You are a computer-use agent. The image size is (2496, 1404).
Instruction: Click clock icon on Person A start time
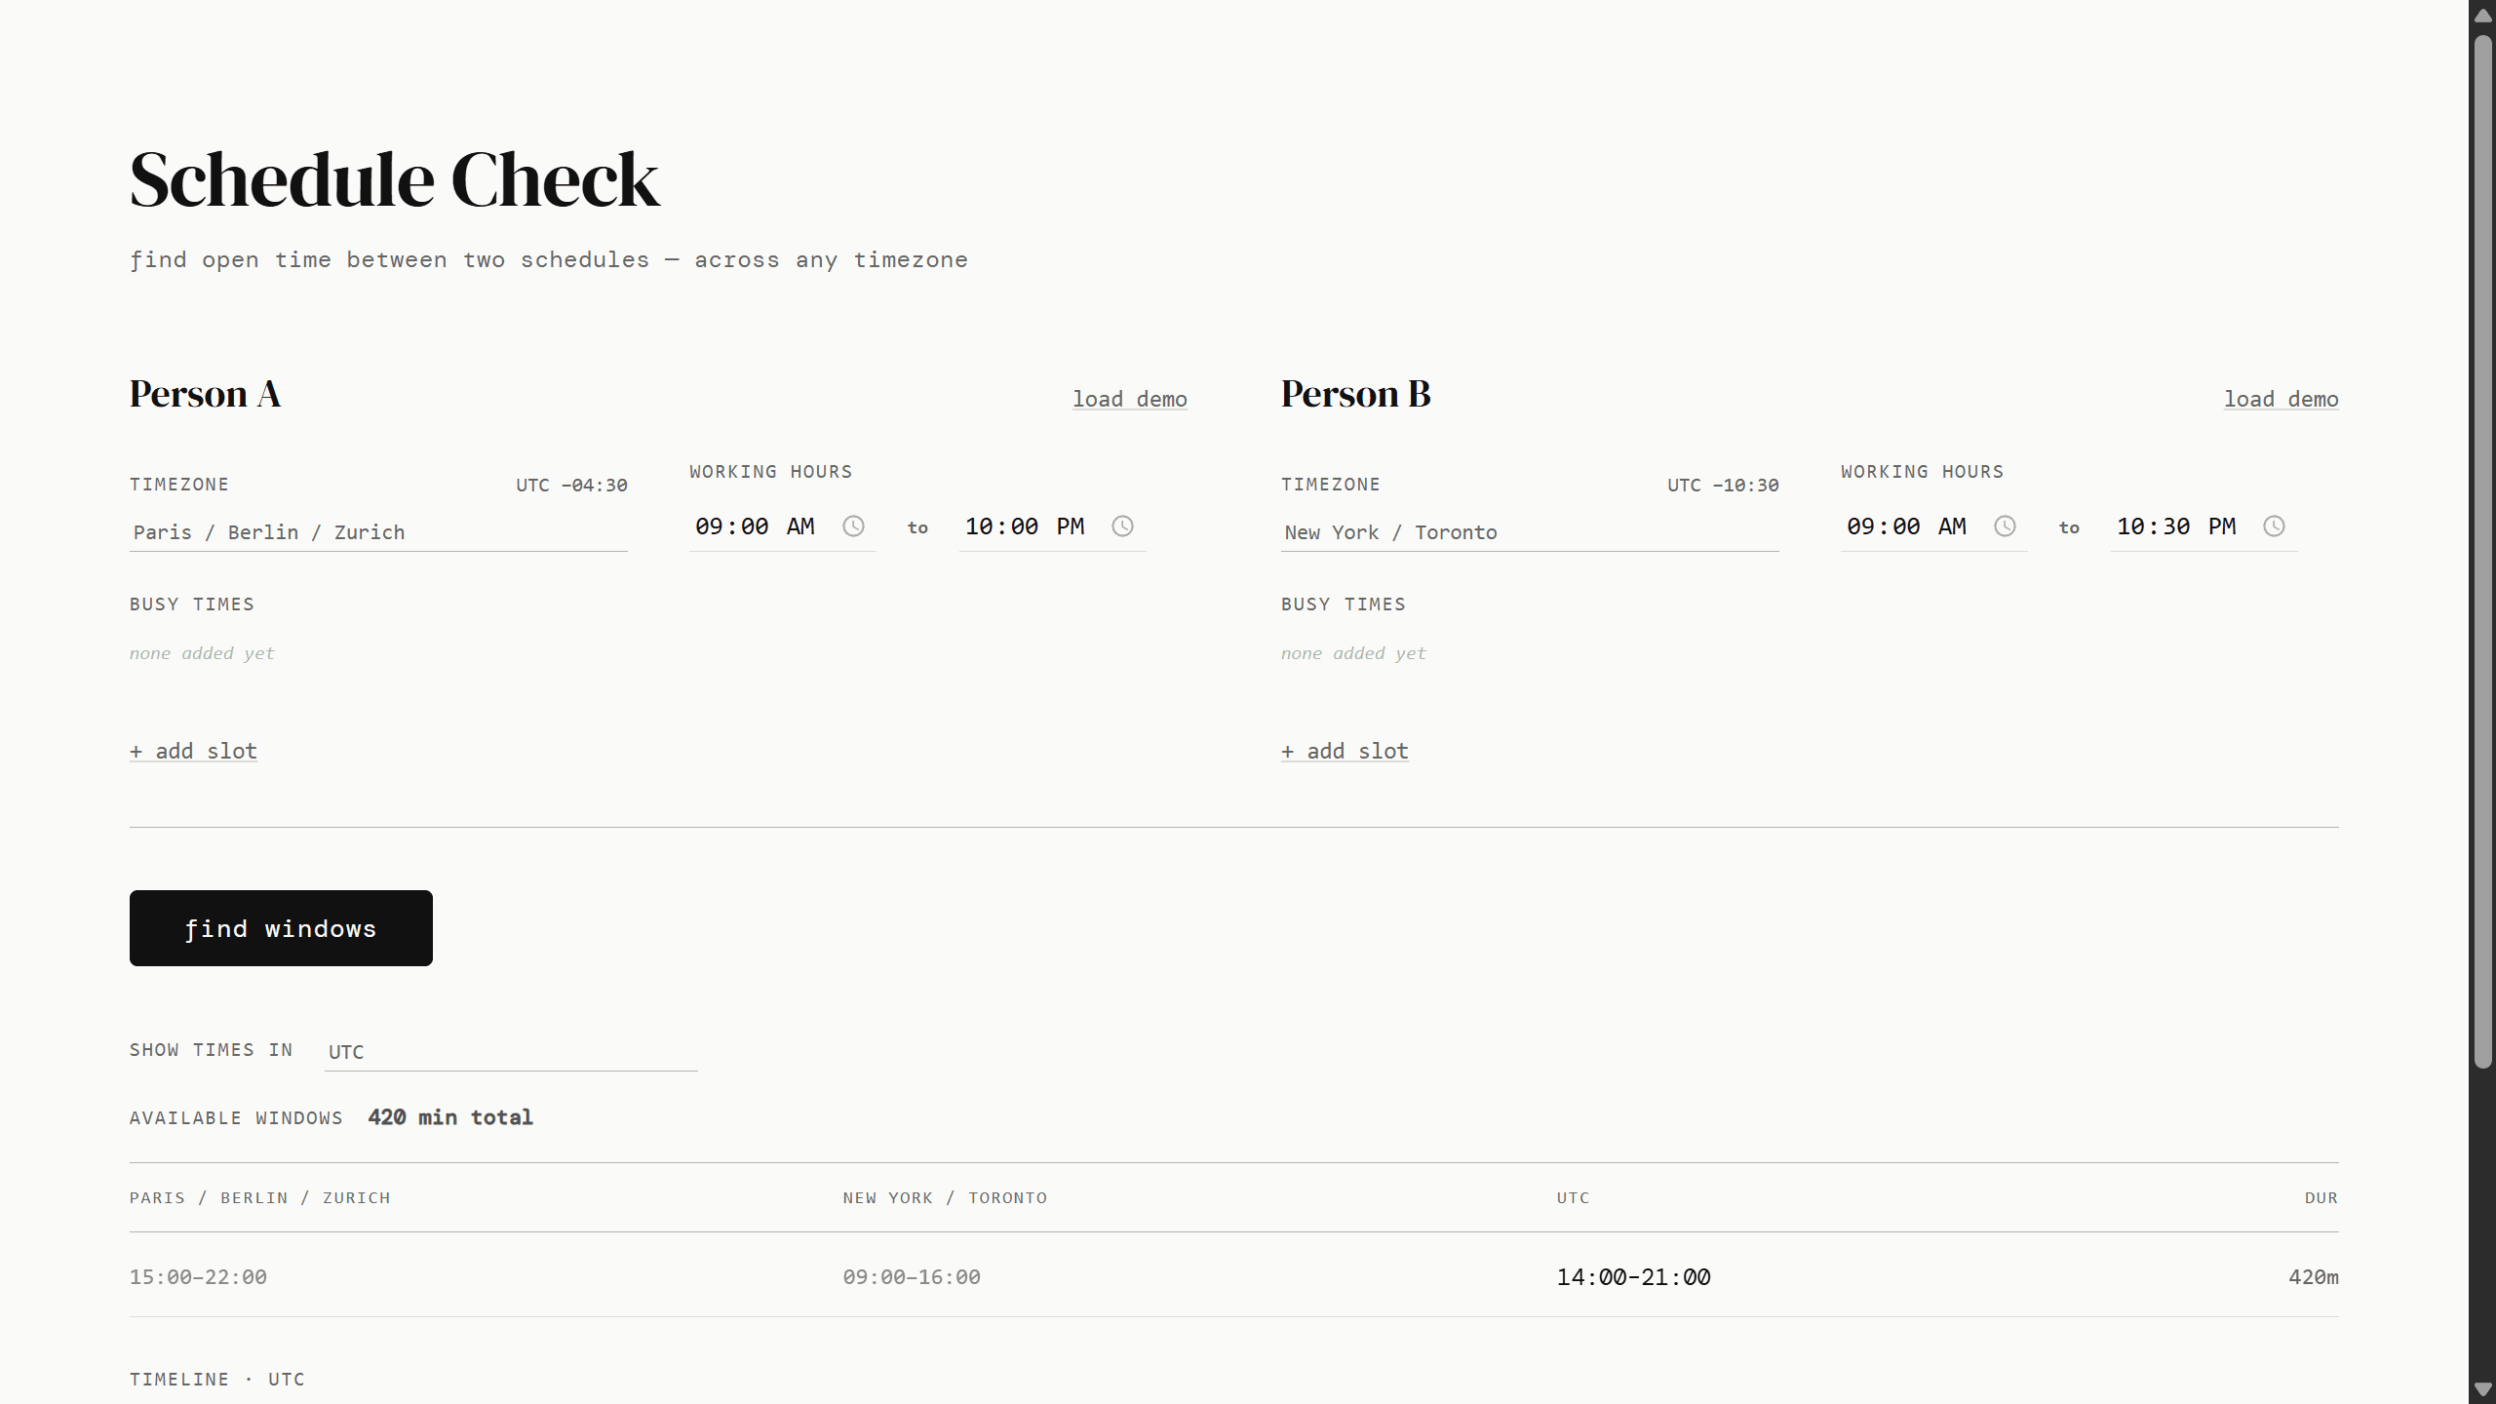(x=853, y=526)
